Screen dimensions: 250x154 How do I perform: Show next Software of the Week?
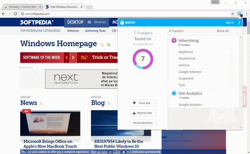tap(73, 58)
